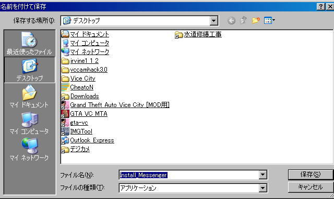Expand the 保存する場所 location dropdown
The width and height of the screenshot is (334, 199).
pos(213,21)
